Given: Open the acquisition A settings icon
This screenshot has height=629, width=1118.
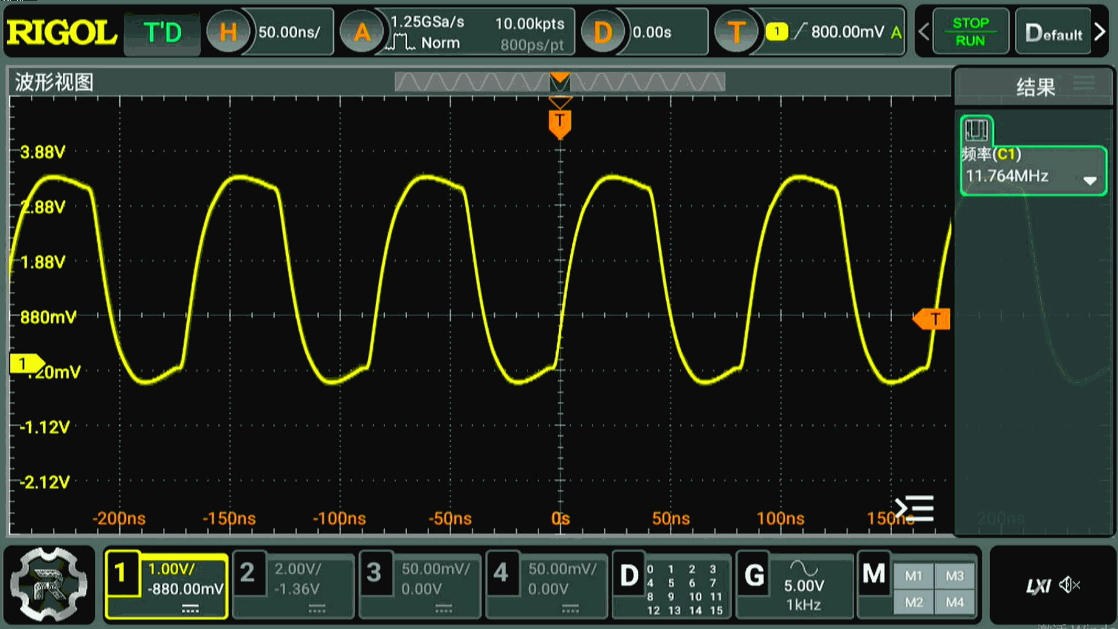Looking at the screenshot, I should pyautogui.click(x=362, y=32).
